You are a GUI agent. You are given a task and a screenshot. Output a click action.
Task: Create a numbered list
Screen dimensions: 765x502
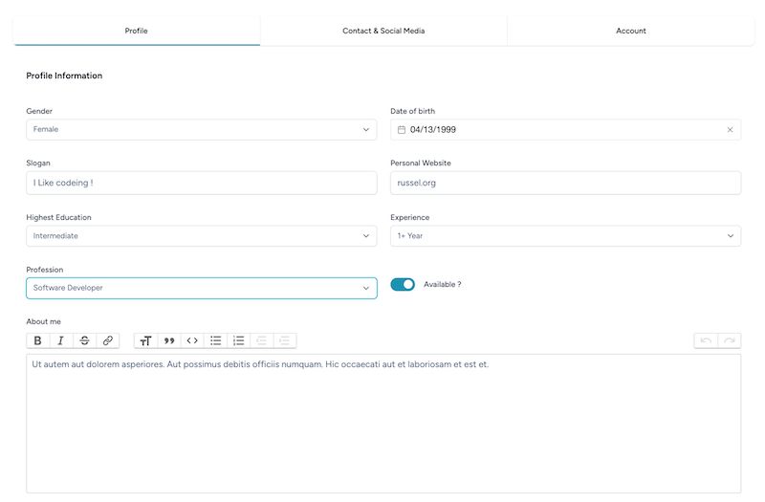[x=238, y=340]
